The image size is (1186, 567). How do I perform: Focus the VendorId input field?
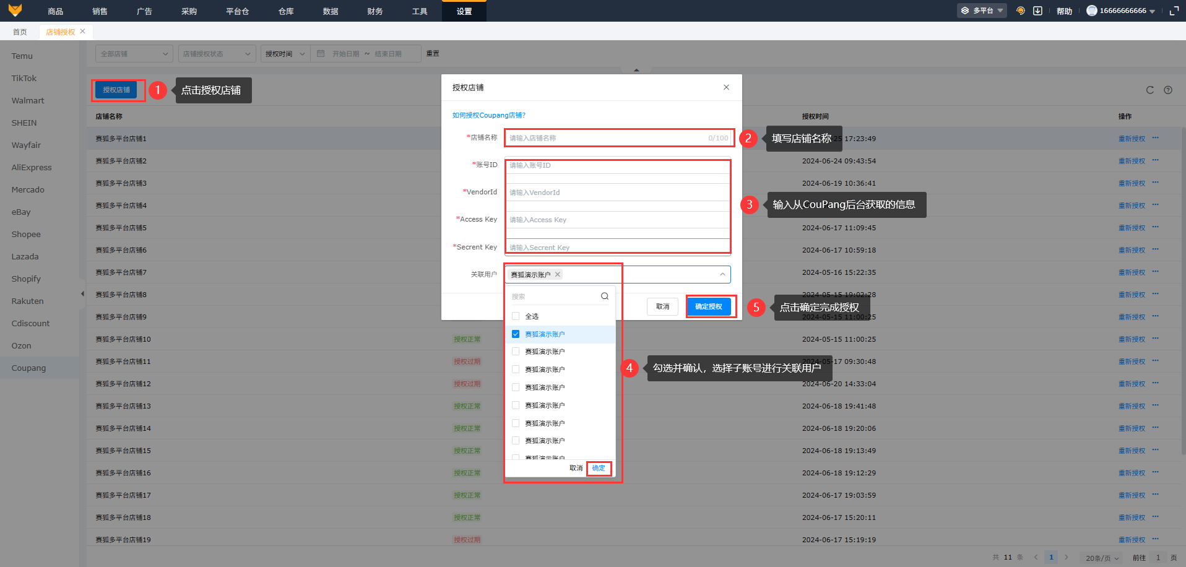tap(618, 193)
